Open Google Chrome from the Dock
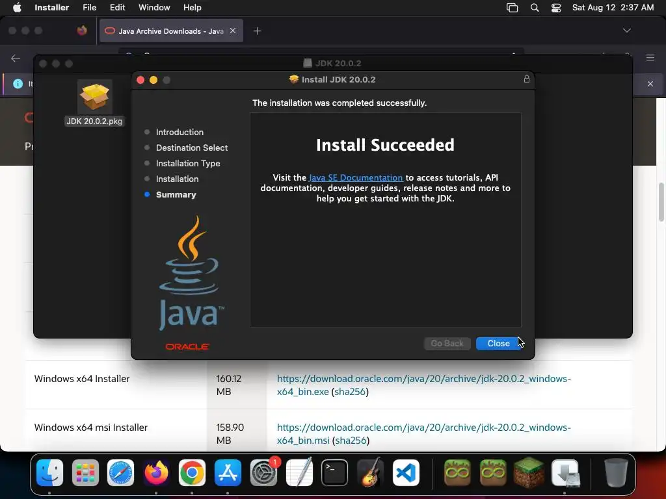Viewport: 666px width, 499px height. (x=192, y=472)
